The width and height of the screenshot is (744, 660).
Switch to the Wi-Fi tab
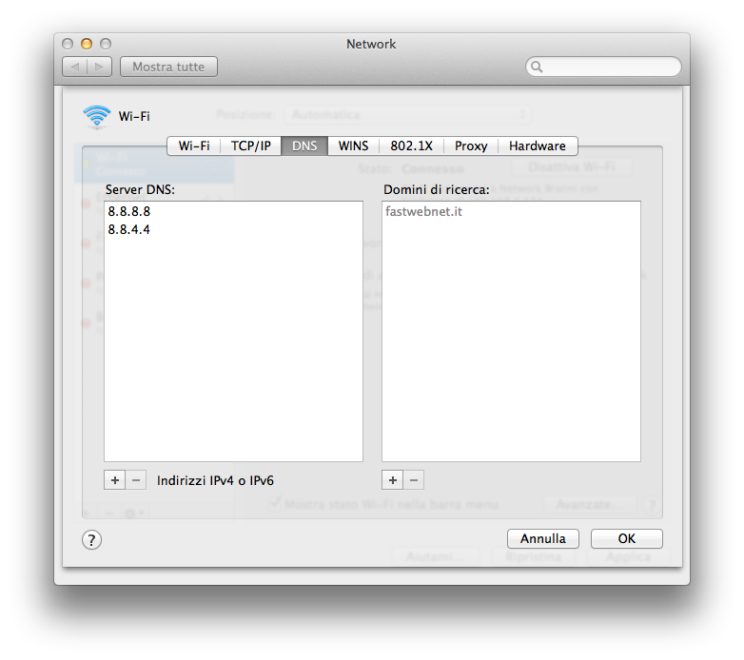(x=193, y=146)
